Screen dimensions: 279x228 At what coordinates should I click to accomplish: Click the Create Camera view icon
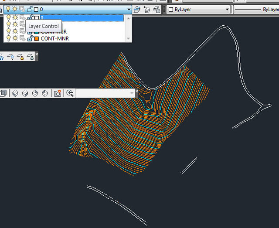coord(58,93)
